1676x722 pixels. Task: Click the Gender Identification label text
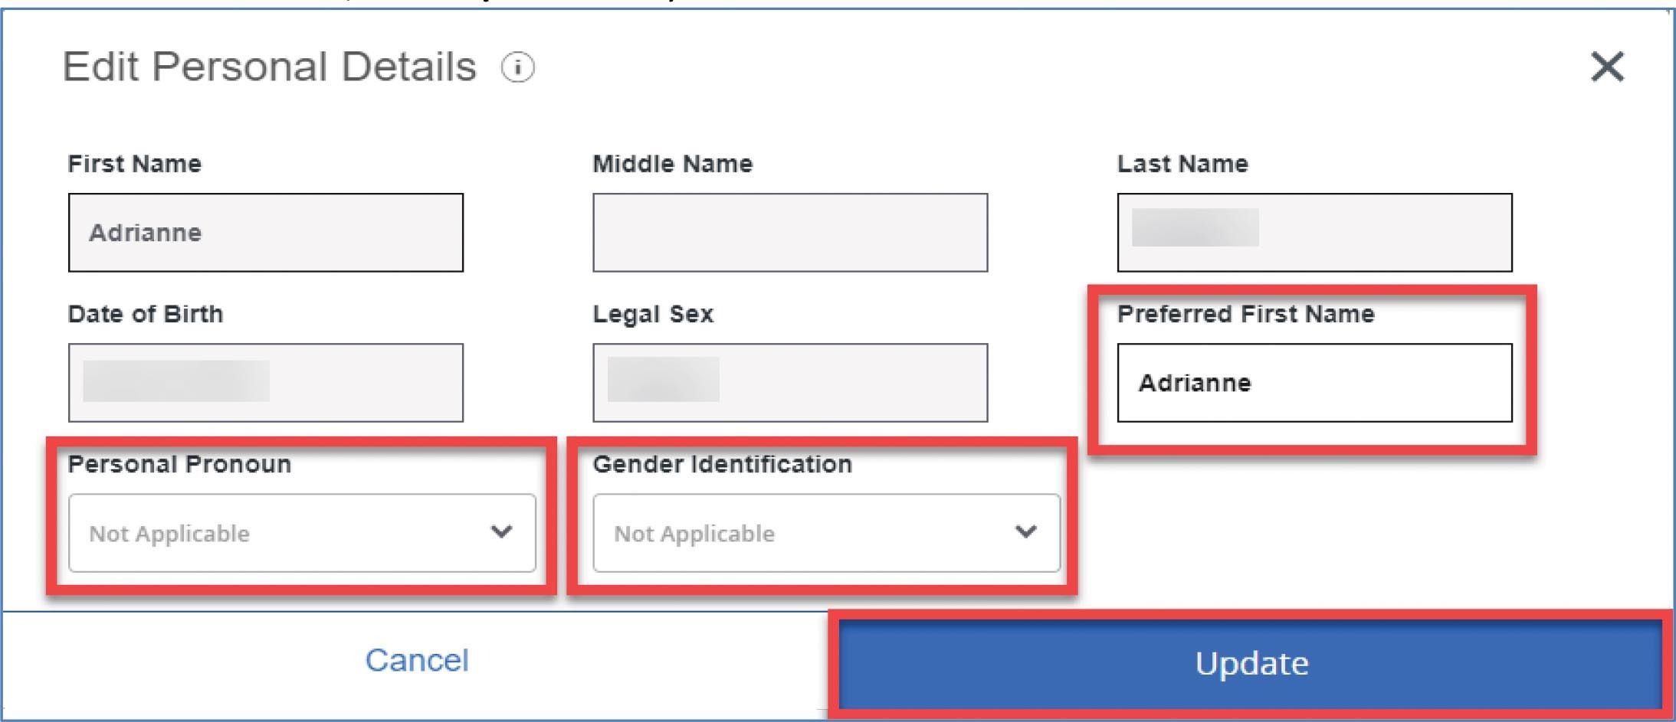(x=722, y=464)
